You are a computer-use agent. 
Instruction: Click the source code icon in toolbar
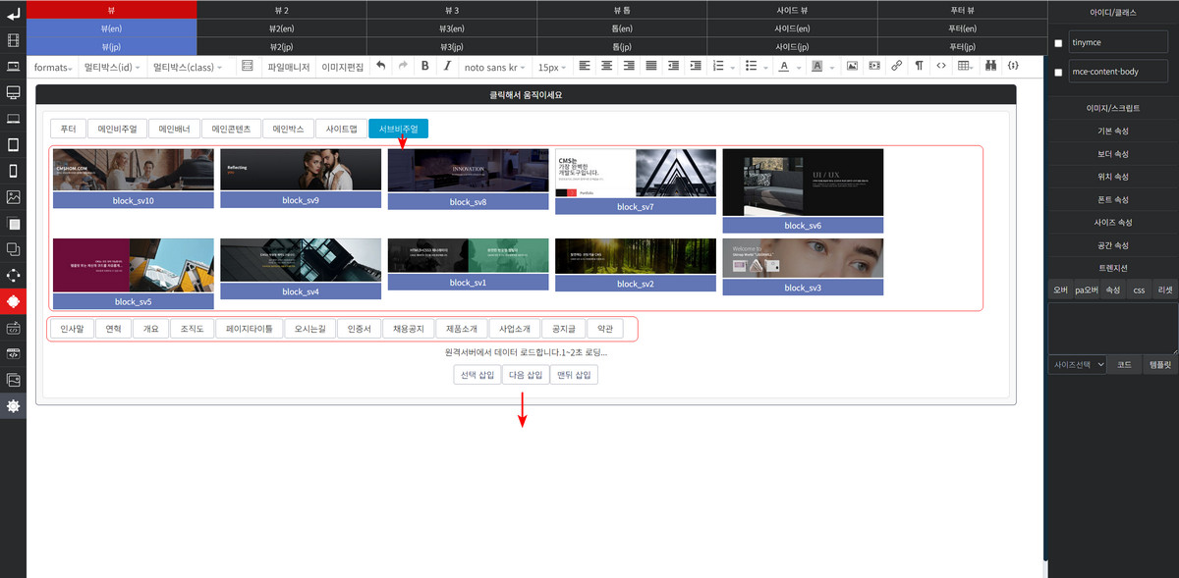(941, 67)
